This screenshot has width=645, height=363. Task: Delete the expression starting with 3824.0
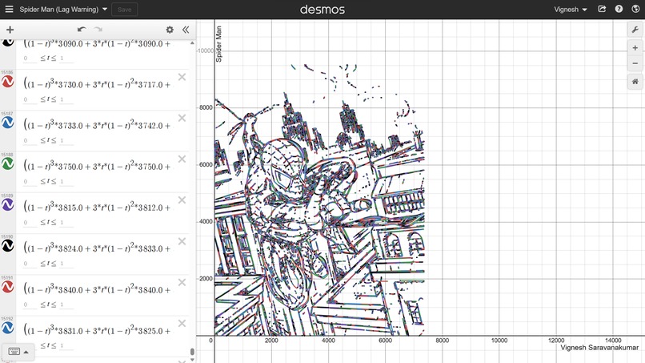182,241
